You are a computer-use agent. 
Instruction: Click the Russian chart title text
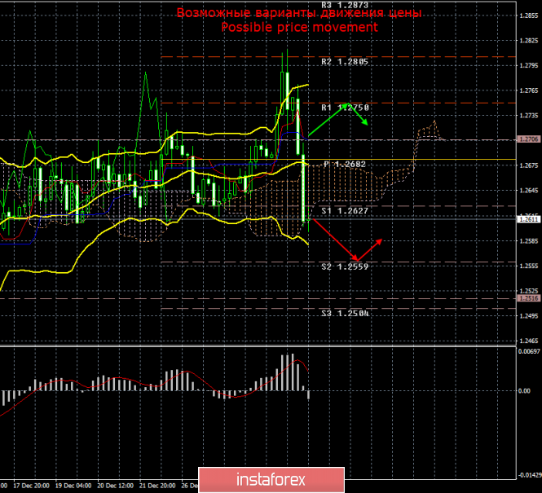[300, 14]
